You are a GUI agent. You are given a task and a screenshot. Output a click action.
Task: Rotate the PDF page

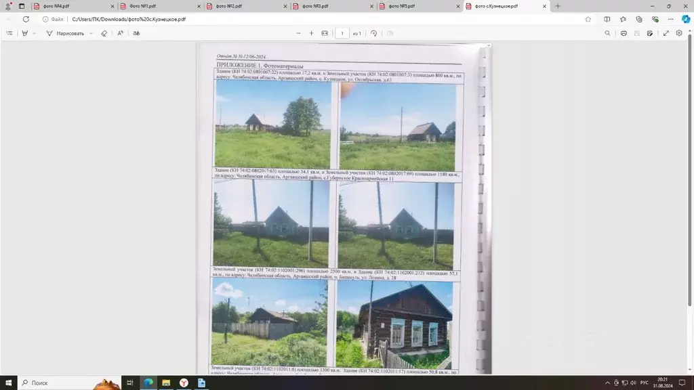[x=373, y=33]
